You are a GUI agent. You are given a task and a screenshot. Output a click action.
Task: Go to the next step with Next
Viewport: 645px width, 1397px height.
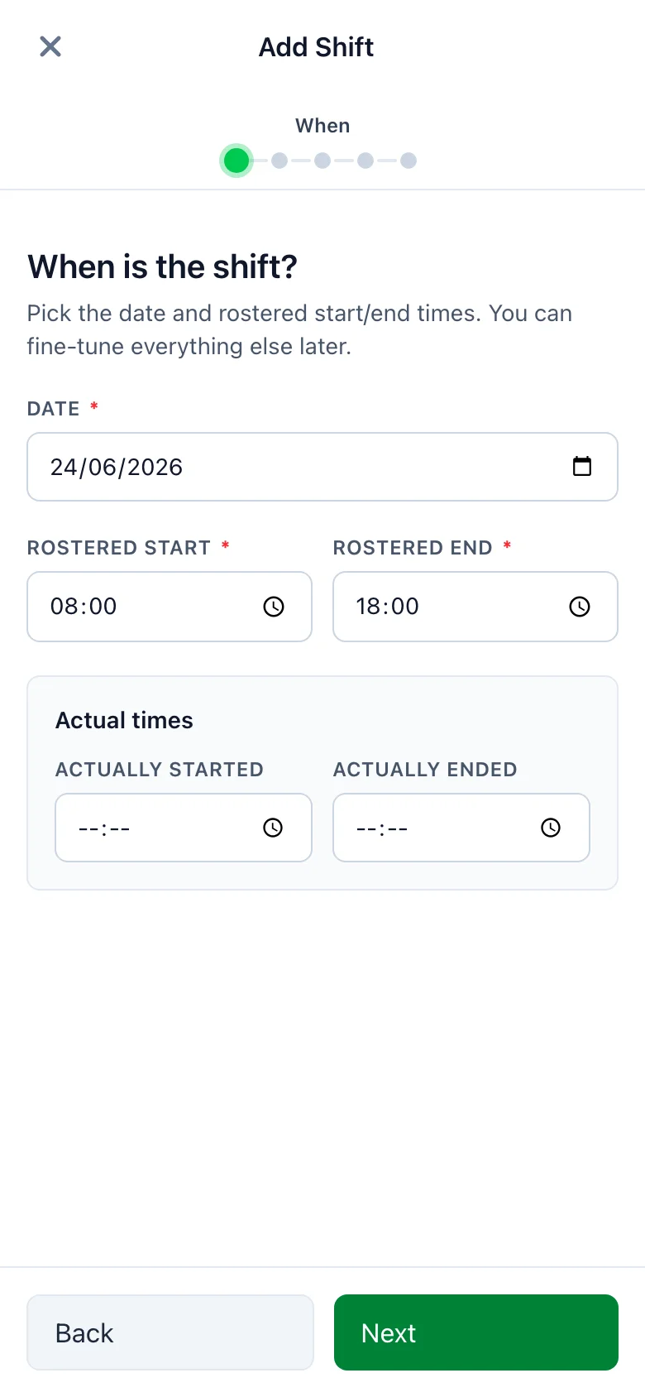pos(476,1332)
